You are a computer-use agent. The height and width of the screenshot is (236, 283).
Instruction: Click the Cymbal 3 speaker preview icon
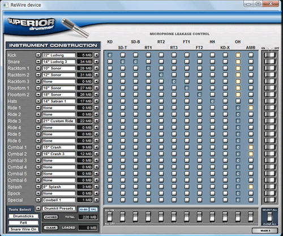click(x=97, y=160)
